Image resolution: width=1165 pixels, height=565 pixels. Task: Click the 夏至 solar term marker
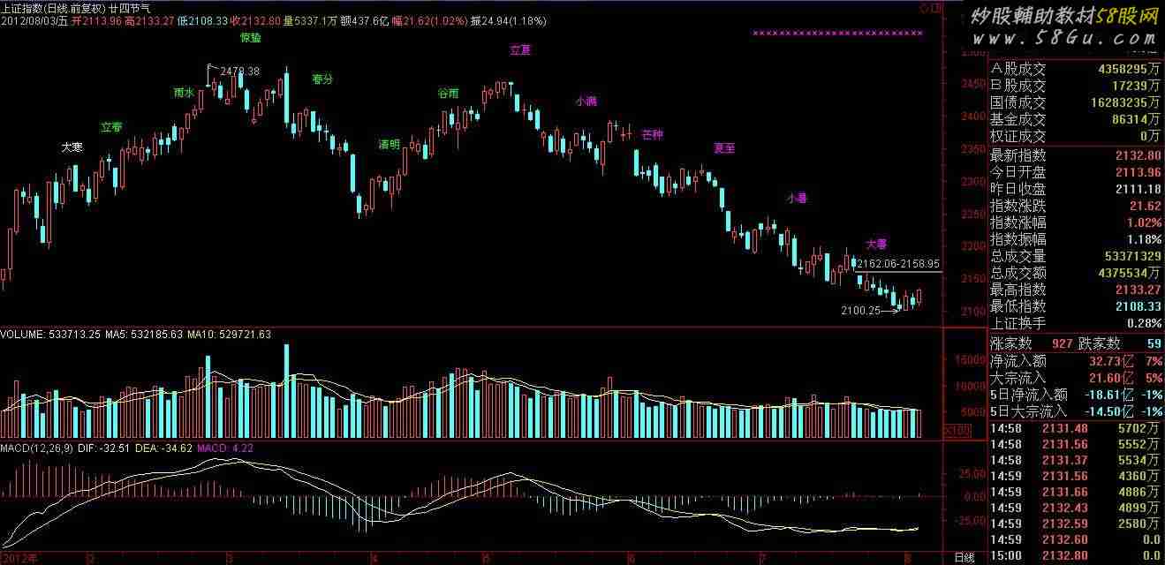tap(724, 148)
